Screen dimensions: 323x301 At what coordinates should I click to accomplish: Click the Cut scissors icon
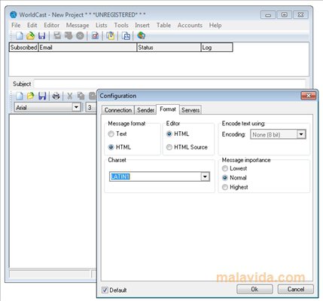click(69, 96)
